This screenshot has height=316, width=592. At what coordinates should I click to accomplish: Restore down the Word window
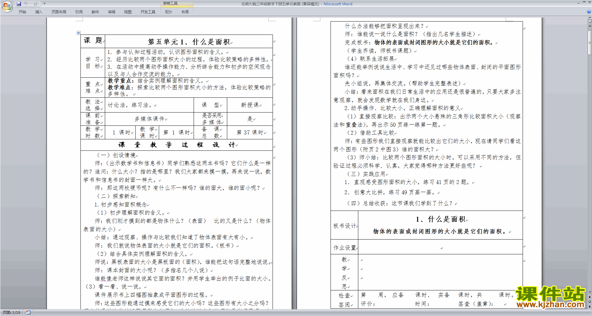tap(584, 2)
